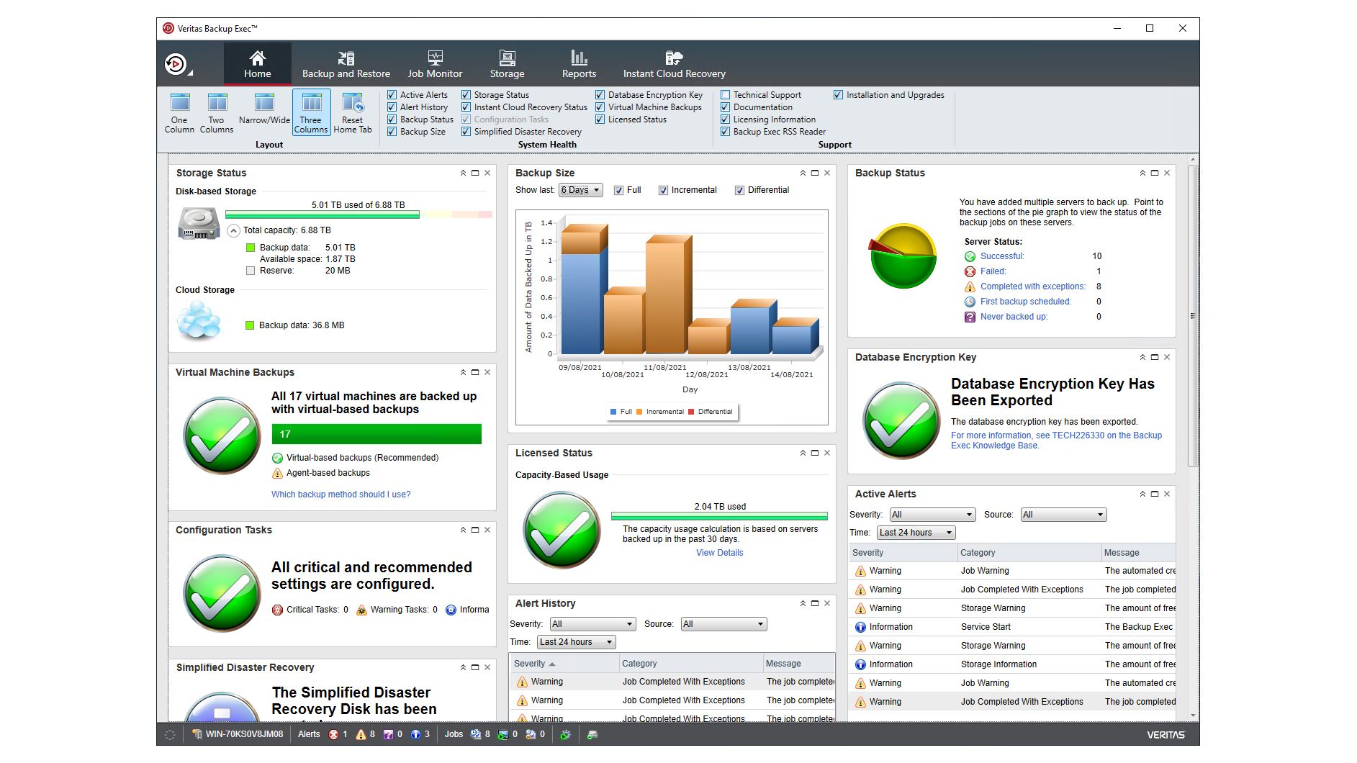This screenshot has width=1357, height=763.
Task: Collapse the Total capacity expander
Action: click(x=233, y=231)
